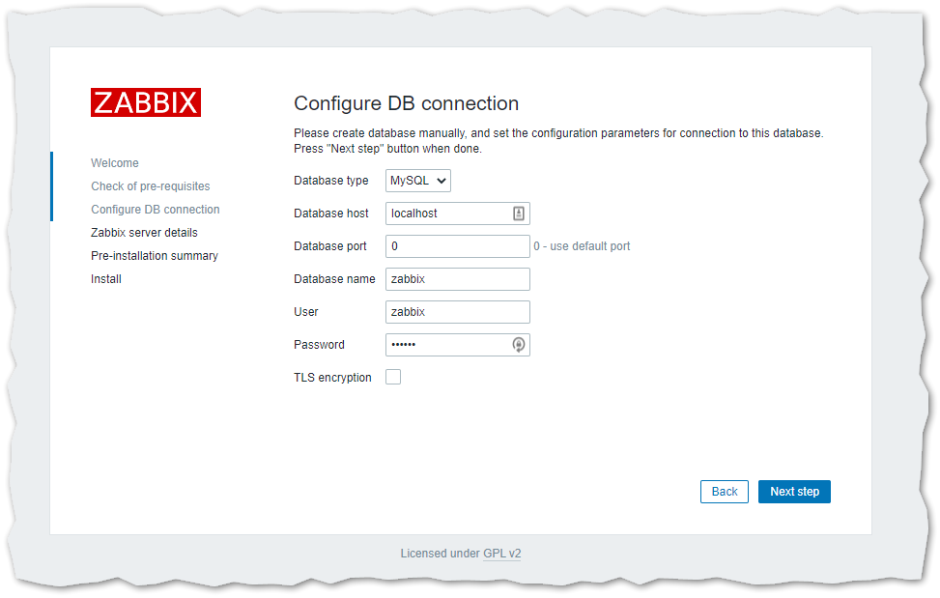Open the Database type MySQL dropdown
The height and width of the screenshot is (598, 940).
(x=418, y=181)
